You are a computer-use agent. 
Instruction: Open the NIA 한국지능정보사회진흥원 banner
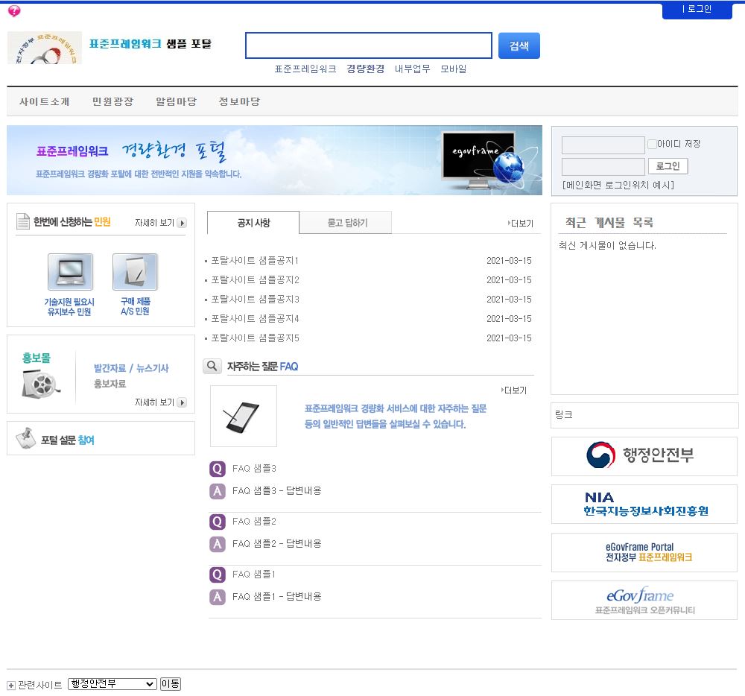coord(644,504)
